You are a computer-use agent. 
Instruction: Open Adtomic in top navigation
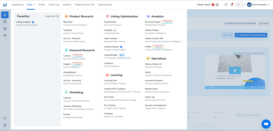coord(67,5)
